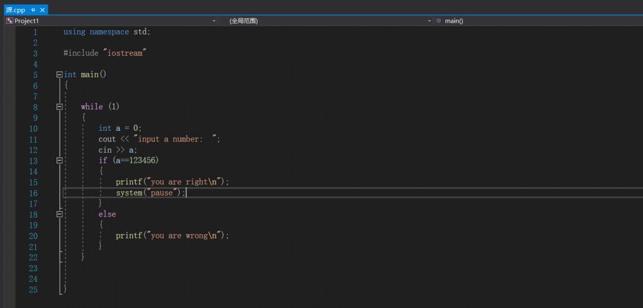Screen dimensions: 643x308
Task: Pin the 源.cpp tab
Action: tap(33, 10)
